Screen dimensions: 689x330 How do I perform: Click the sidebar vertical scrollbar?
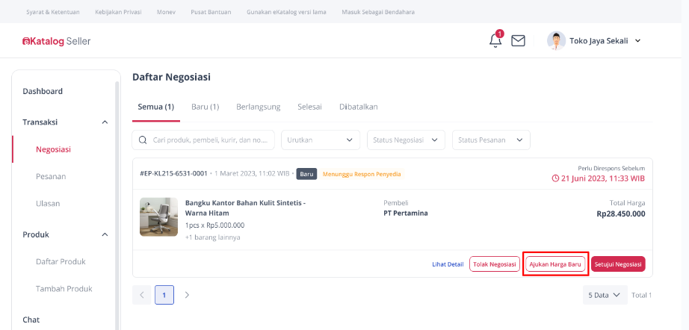[x=117, y=205]
